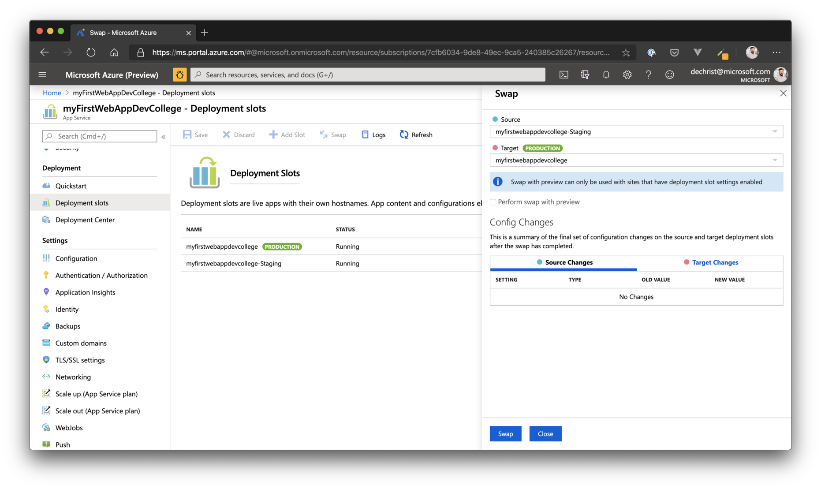
Task: Open the hamburger portal menu
Action: pos(42,75)
